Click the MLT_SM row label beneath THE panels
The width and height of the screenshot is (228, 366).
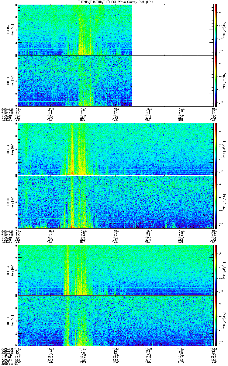click(5, 357)
